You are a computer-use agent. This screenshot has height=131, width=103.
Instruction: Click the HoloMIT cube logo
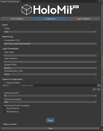tap(27, 10)
